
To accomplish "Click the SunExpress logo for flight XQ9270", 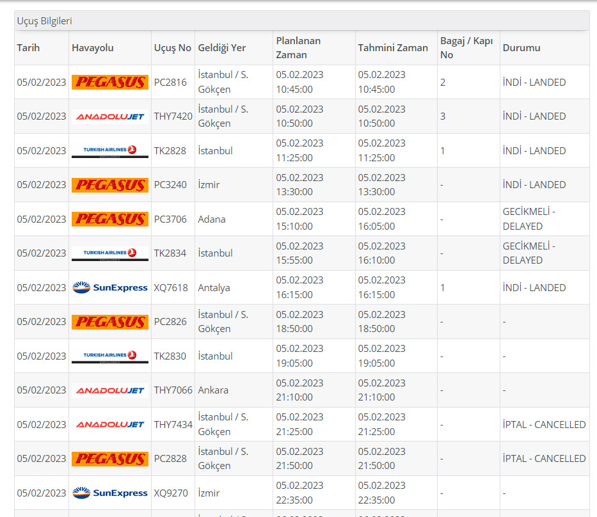I will pos(110,493).
